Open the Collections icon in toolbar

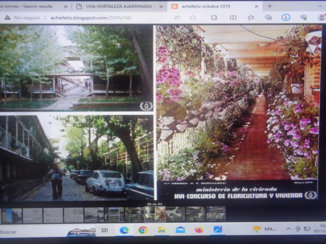click(x=268, y=18)
